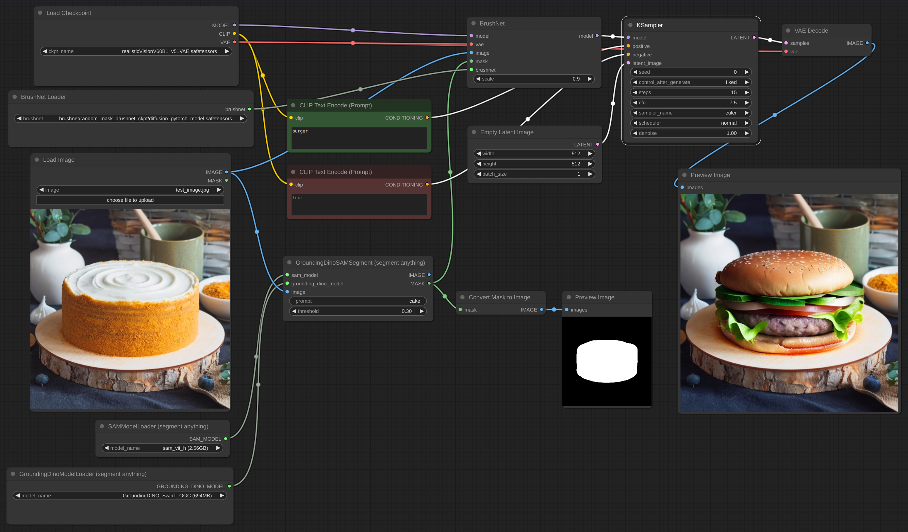Screen dimensions: 908x532
Task: Click the Empty Latent Image LATENT output
Action: tap(597, 145)
